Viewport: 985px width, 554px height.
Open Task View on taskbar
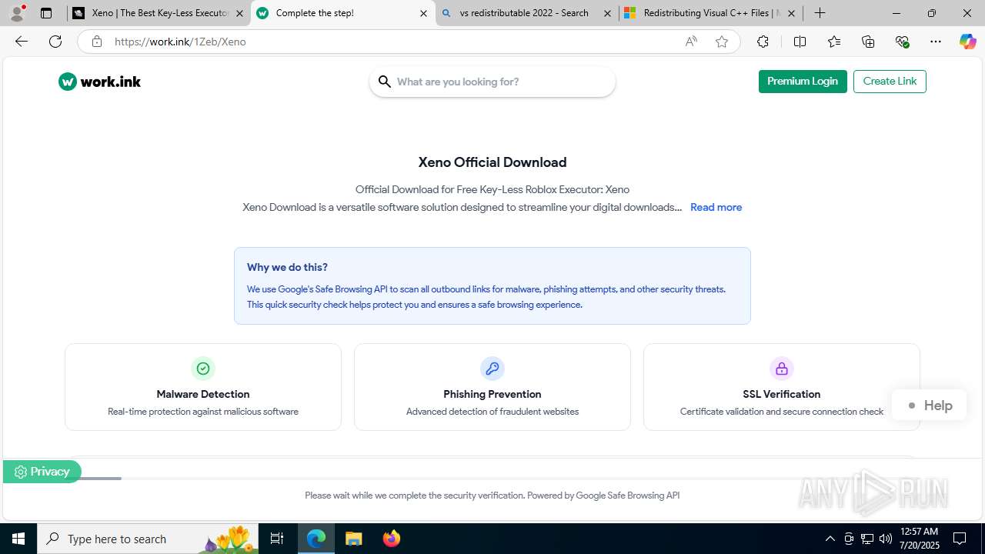point(277,539)
